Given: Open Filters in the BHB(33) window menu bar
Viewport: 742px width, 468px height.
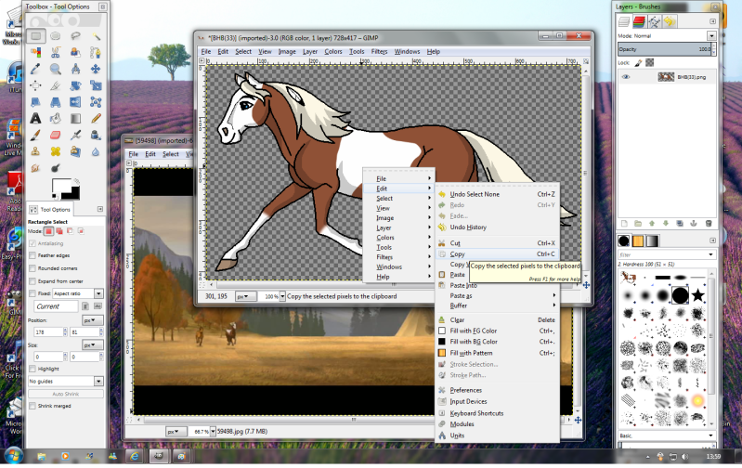Looking at the screenshot, I should click(380, 52).
